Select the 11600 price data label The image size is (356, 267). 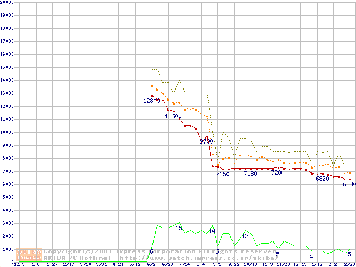(x=173, y=116)
